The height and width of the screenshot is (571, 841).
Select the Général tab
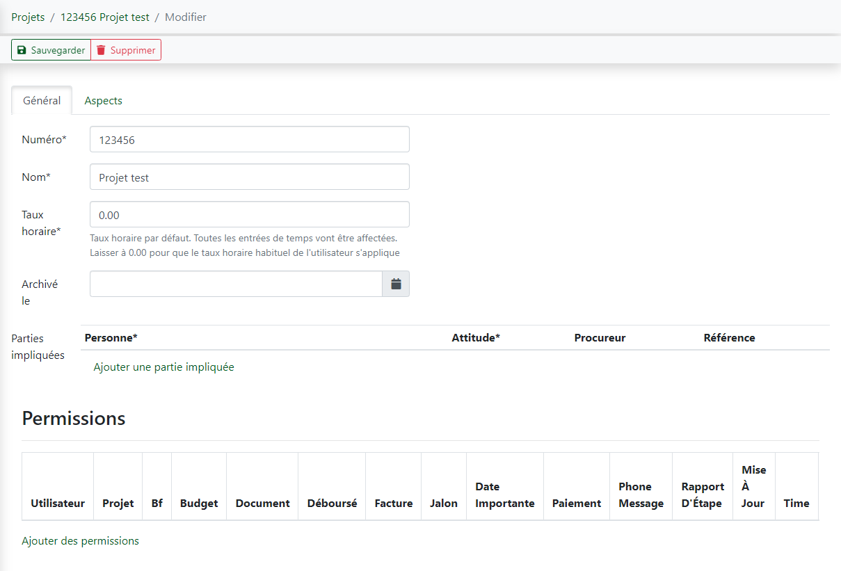coord(41,100)
